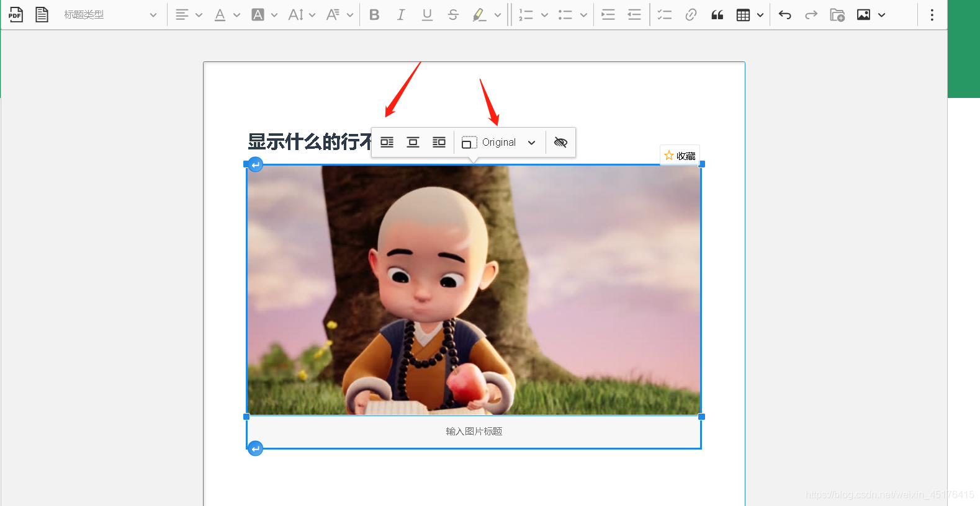Insert a table
Screen dimensions: 980x506
point(743,14)
